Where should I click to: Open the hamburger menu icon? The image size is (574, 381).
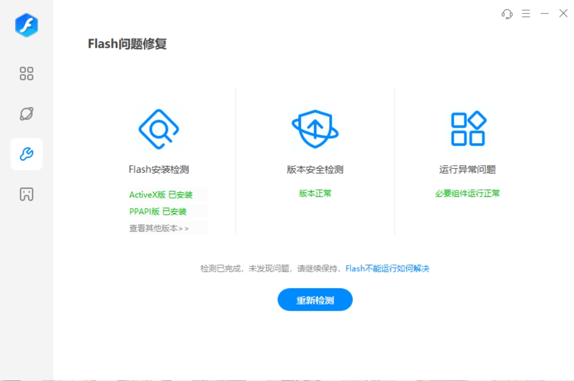pyautogui.click(x=526, y=13)
